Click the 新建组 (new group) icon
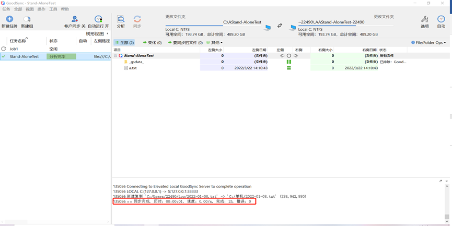 pyautogui.click(x=27, y=19)
